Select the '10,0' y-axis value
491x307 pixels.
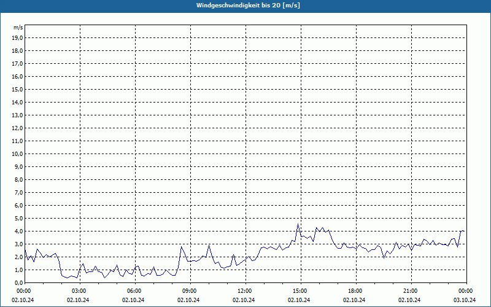(17, 154)
